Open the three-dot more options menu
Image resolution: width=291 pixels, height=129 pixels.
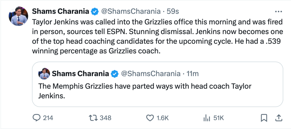tap(278, 12)
